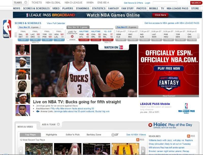Switch to the Highlights tab
The image size is (203, 155).
(x=52, y=135)
